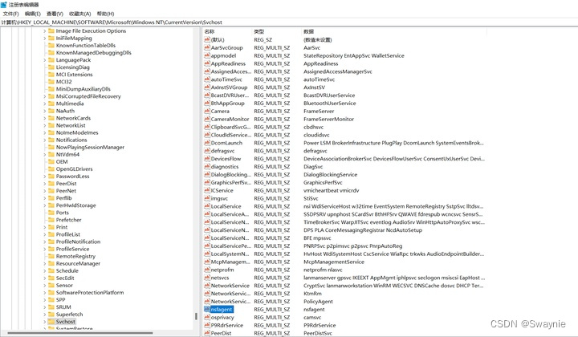Click the Ports folder icon
The width and height of the screenshot is (578, 337).
coord(51,213)
